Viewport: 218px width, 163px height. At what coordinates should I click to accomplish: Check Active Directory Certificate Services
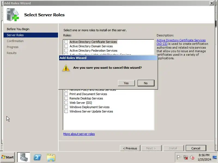(66, 42)
